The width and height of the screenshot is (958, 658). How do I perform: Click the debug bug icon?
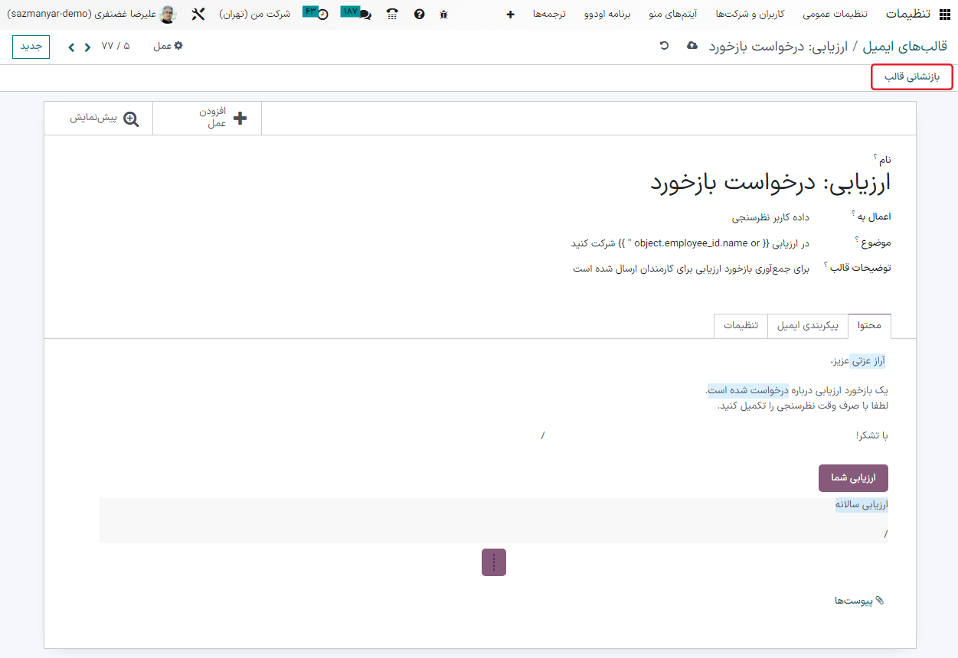coord(443,13)
